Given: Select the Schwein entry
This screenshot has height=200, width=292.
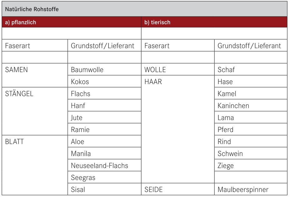Looking at the screenshot, I should (x=251, y=153).
